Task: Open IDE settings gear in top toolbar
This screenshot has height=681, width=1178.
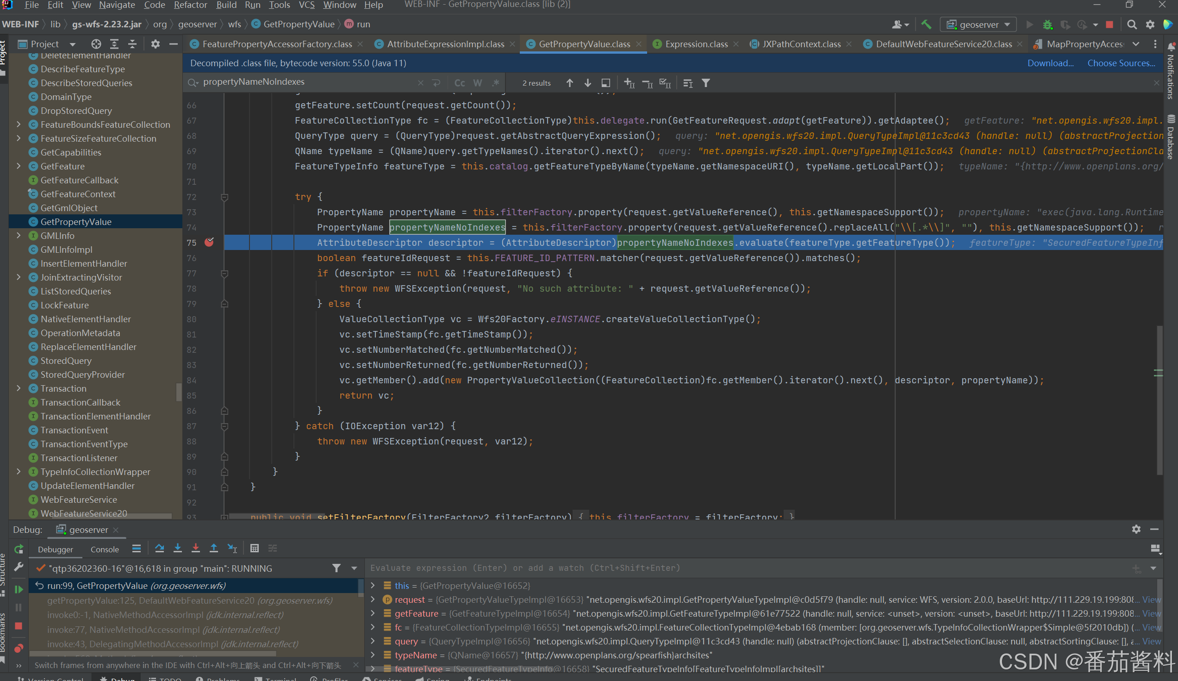Action: tap(1150, 24)
